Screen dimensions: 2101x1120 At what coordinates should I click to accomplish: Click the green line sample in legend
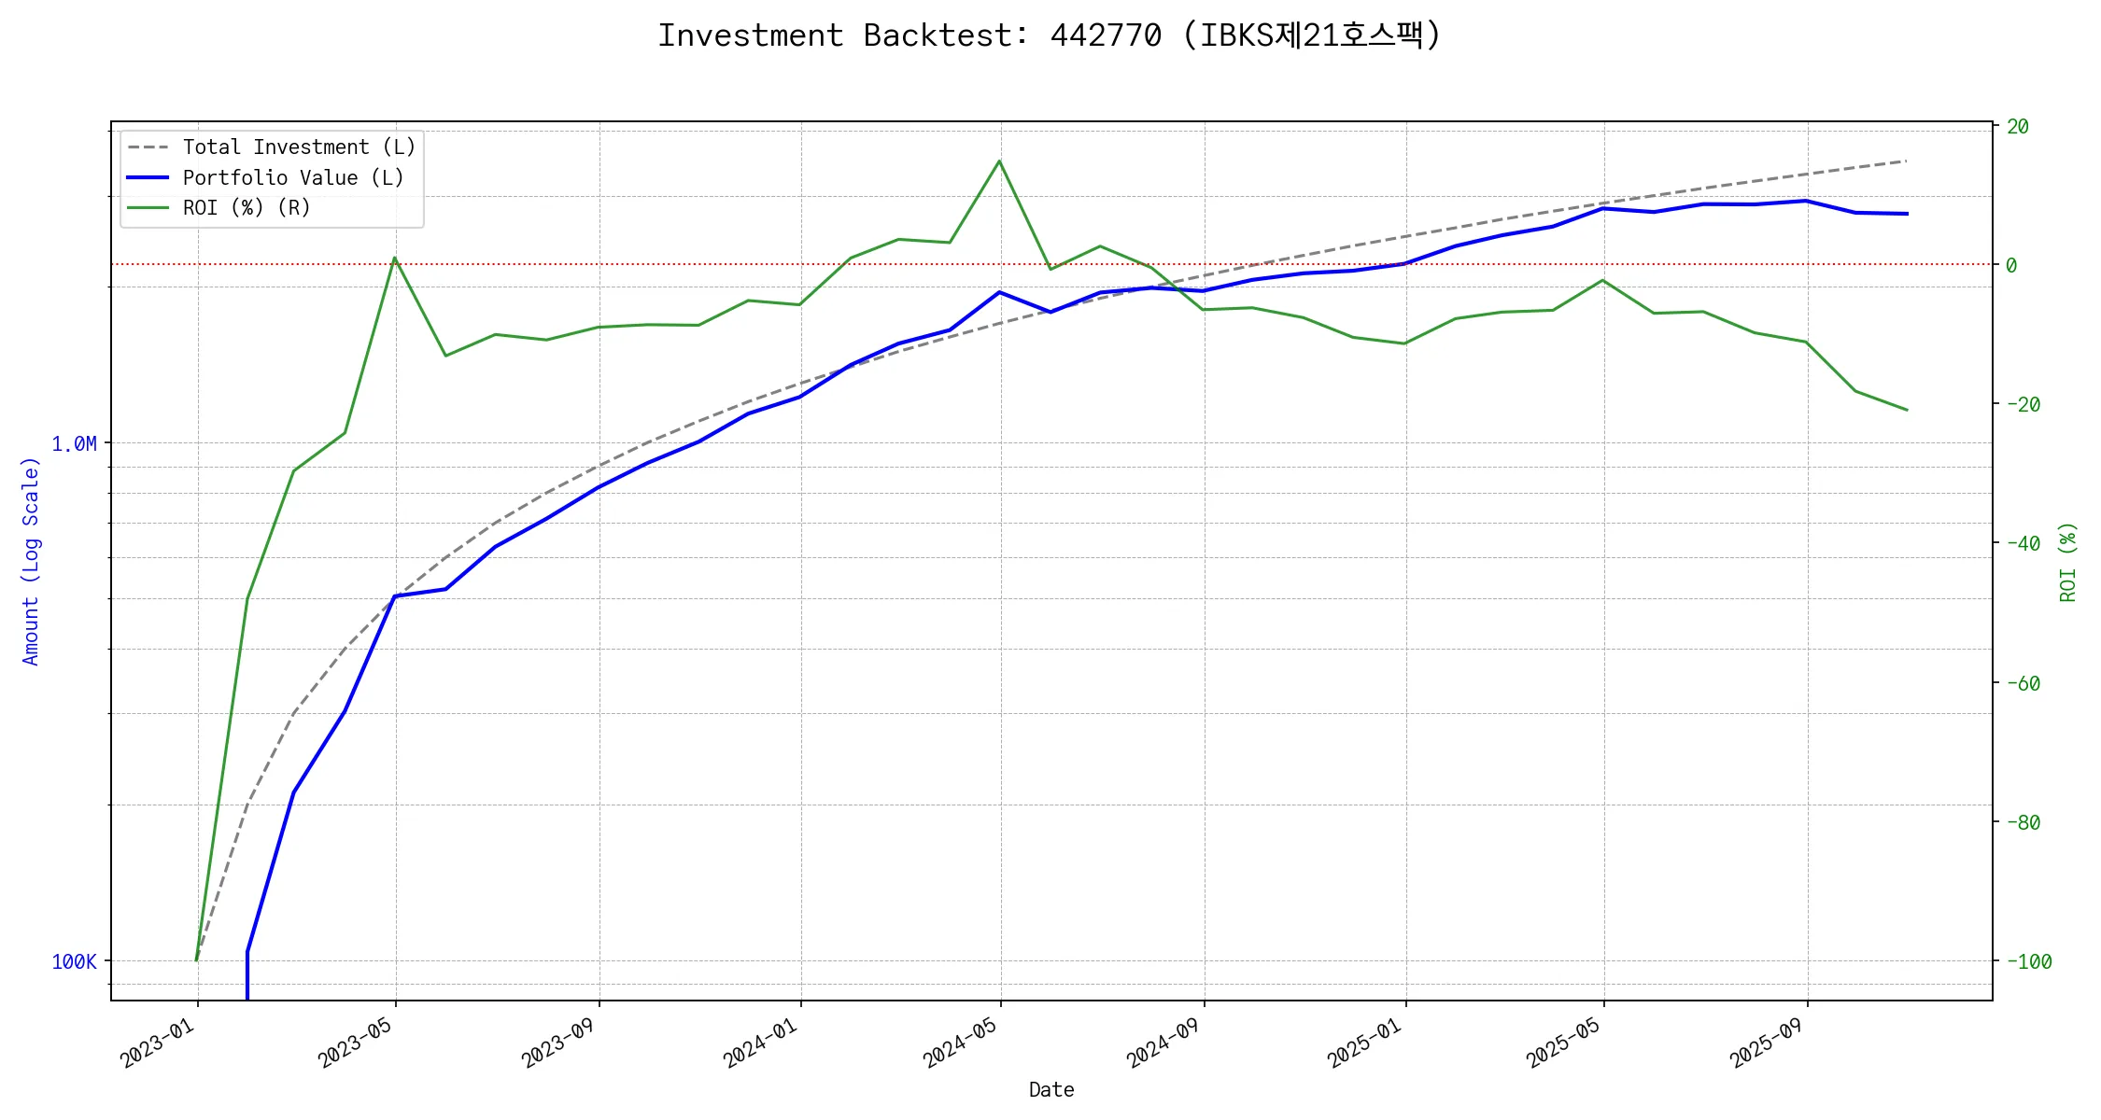click(x=148, y=207)
